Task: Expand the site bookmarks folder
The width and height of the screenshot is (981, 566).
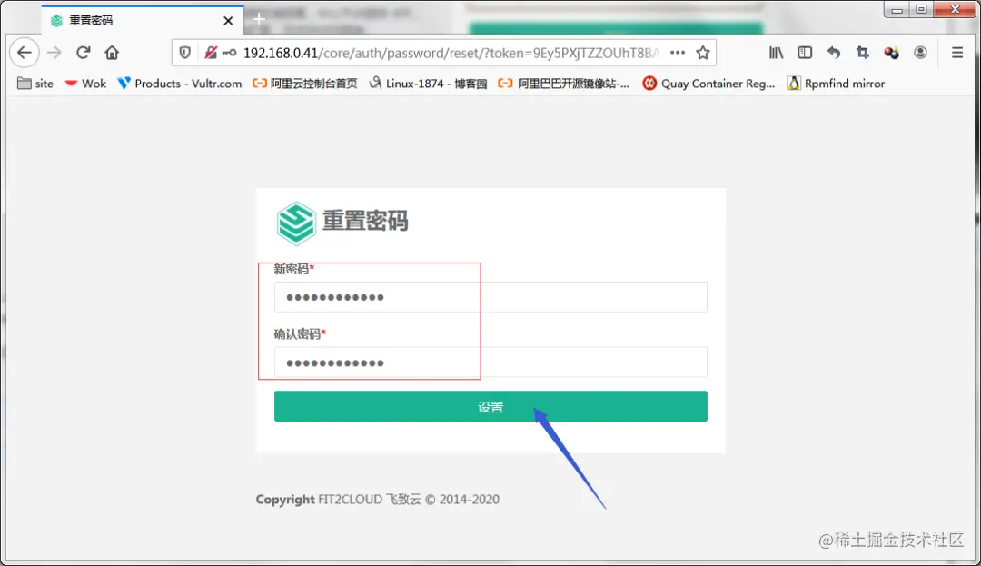Action: pos(35,83)
